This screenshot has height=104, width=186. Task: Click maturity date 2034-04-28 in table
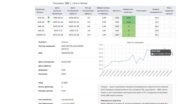coord(74,35)
